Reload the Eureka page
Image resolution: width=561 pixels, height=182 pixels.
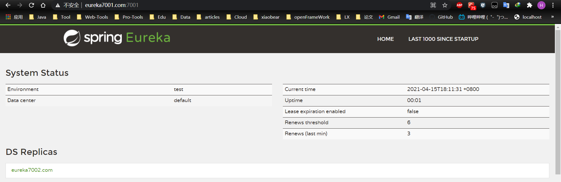click(31, 5)
